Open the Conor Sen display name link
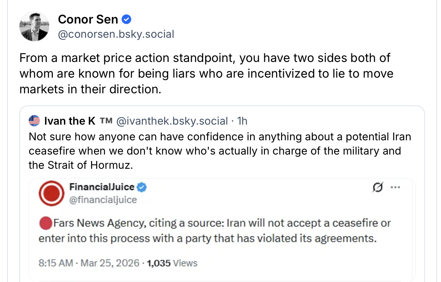The image size is (441, 282). 88,19
